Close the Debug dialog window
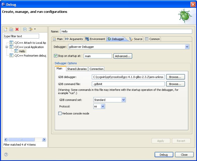Image resolution: width=197 pixels, height=161 pixels. tap(193, 4)
